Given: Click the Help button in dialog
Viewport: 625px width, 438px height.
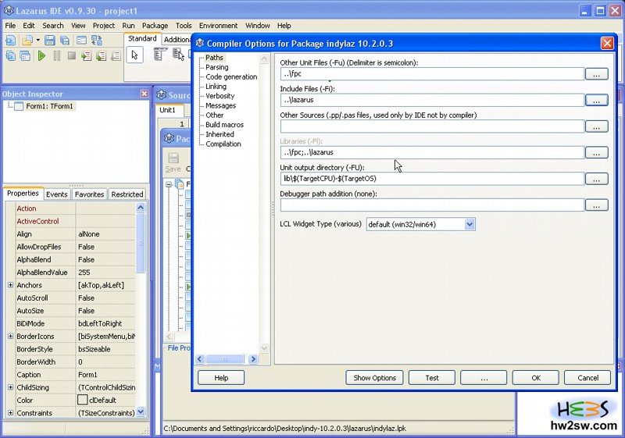Looking at the screenshot, I should tap(221, 378).
